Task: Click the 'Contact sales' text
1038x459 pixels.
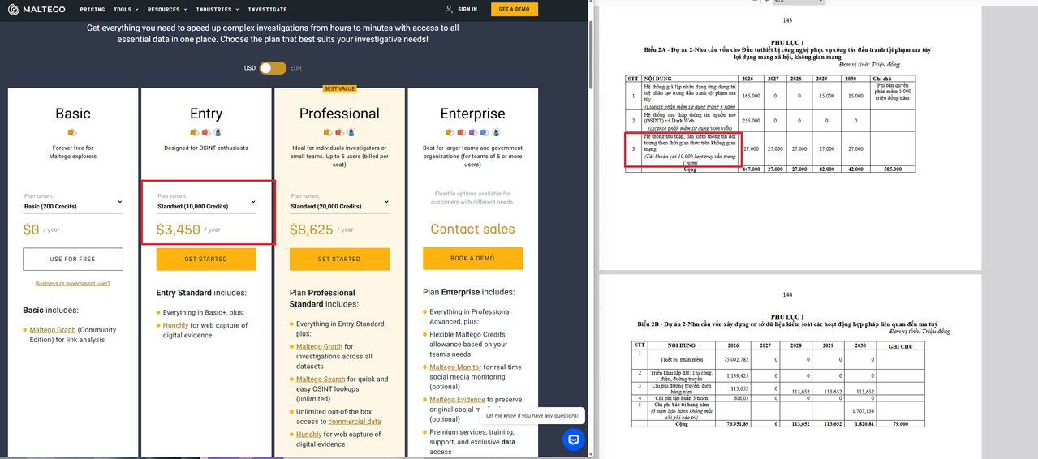Action: pyautogui.click(x=472, y=229)
